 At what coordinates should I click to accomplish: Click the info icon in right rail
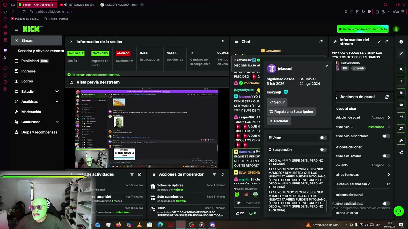401,42
